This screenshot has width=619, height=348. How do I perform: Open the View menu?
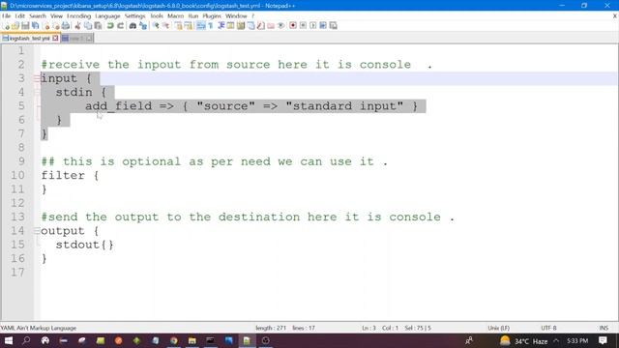point(56,16)
